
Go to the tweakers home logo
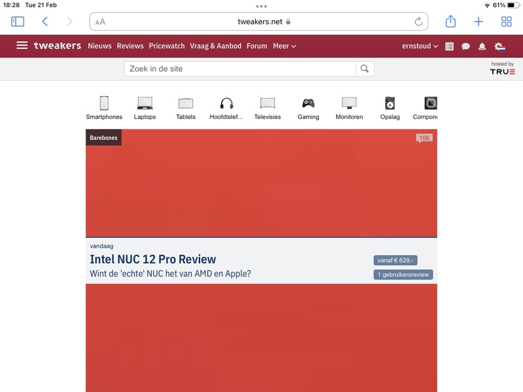[x=58, y=46]
